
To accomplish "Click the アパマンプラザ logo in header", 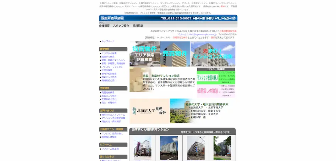I will point(112,18).
